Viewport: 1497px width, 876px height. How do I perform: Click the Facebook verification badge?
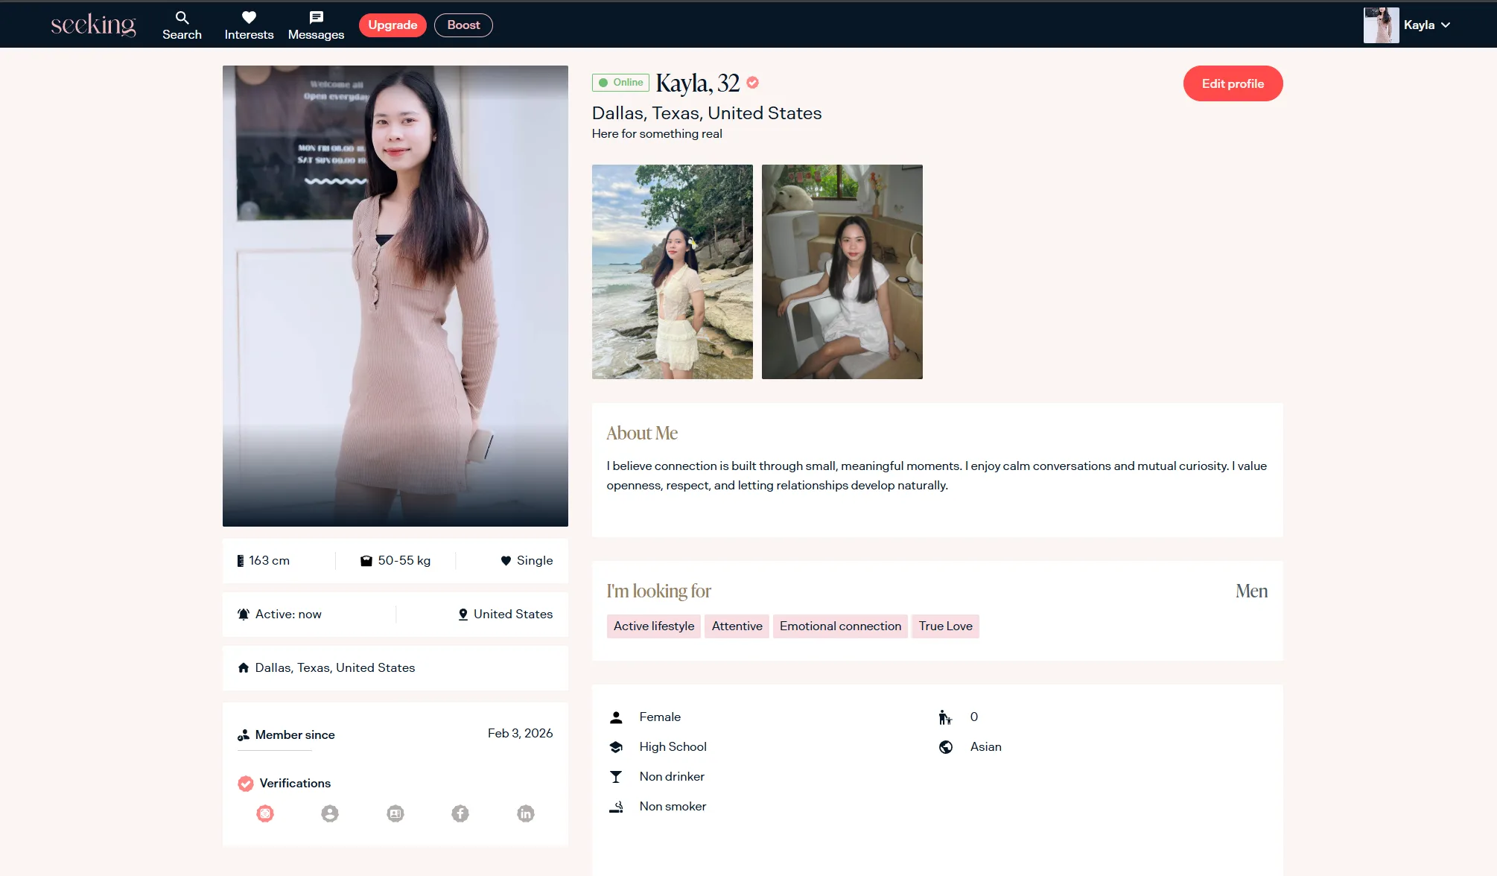pyautogui.click(x=460, y=813)
